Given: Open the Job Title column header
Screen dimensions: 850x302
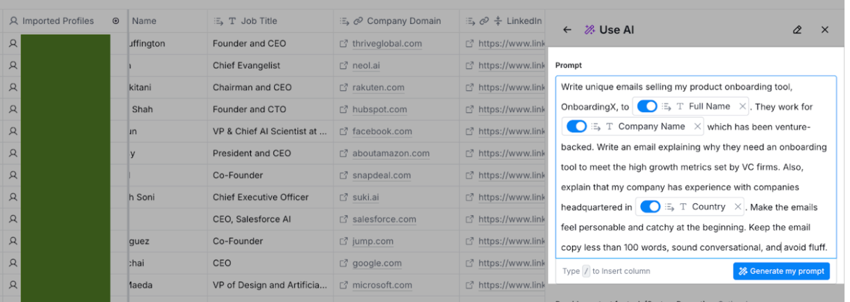Looking at the screenshot, I should pyautogui.click(x=270, y=21).
